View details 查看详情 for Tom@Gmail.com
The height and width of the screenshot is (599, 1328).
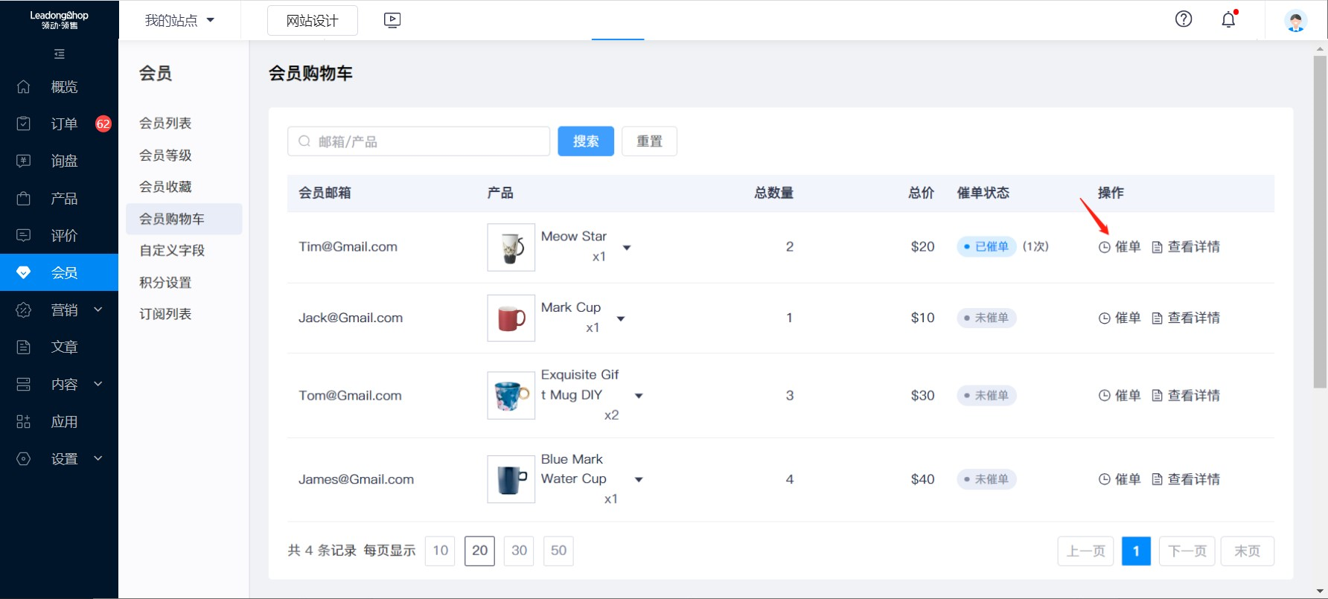click(1186, 395)
